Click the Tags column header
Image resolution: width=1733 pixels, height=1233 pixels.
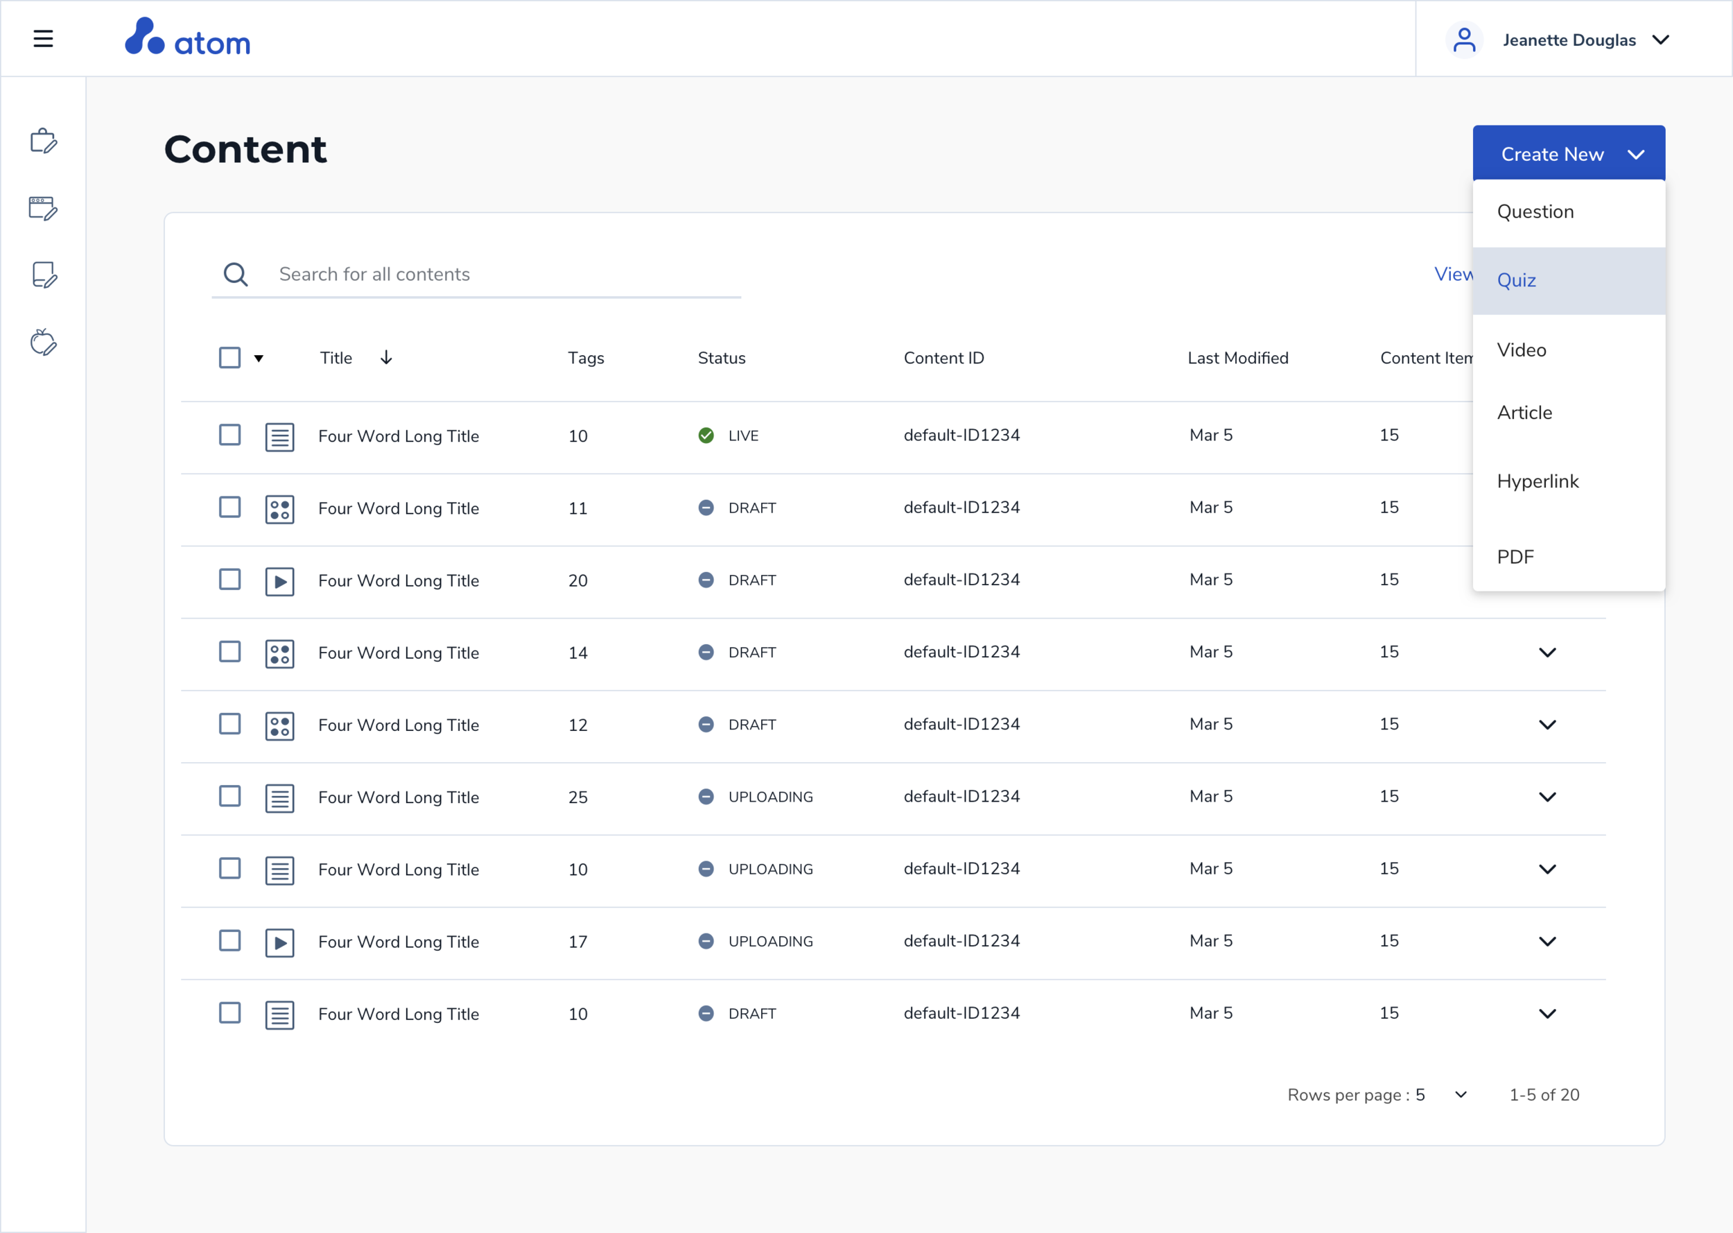click(x=586, y=358)
